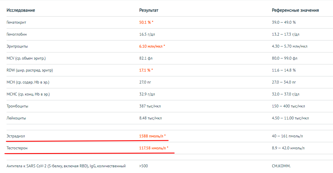Select the Гемоглобин row label

coord(17,34)
